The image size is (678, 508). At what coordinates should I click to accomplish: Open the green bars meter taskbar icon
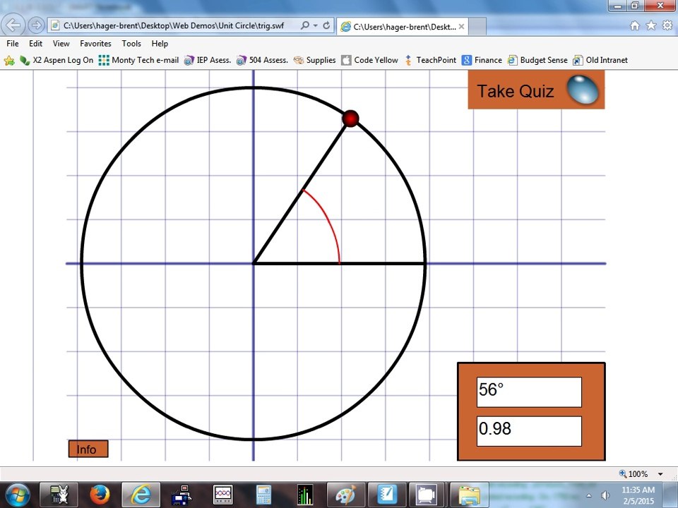tap(305, 495)
